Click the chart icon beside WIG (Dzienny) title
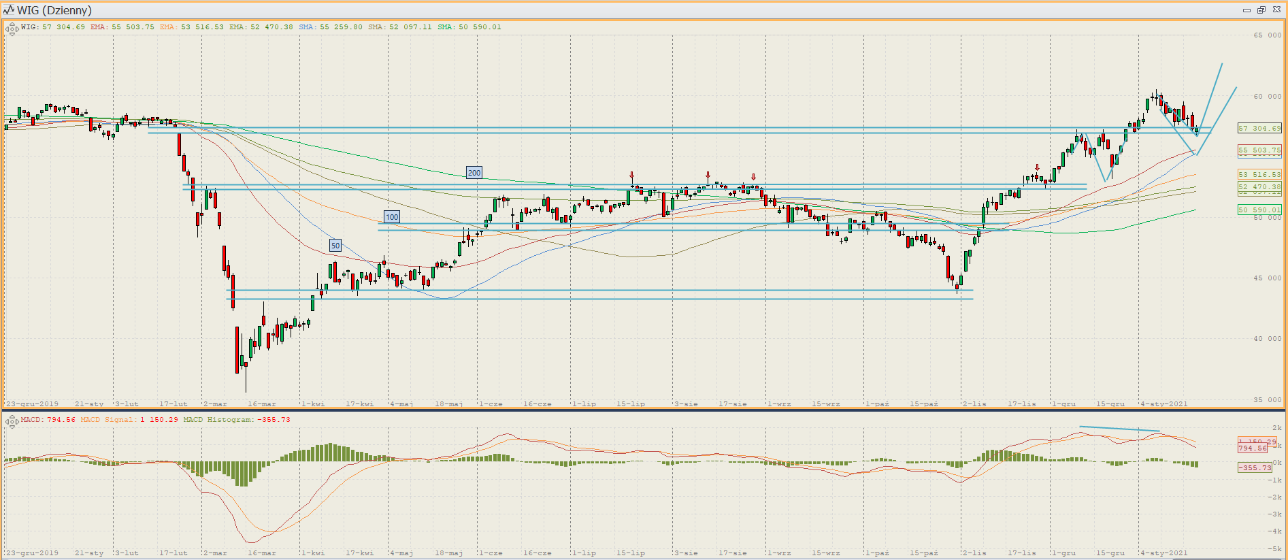Viewport: 1288px width, 560px height. pos(9,10)
